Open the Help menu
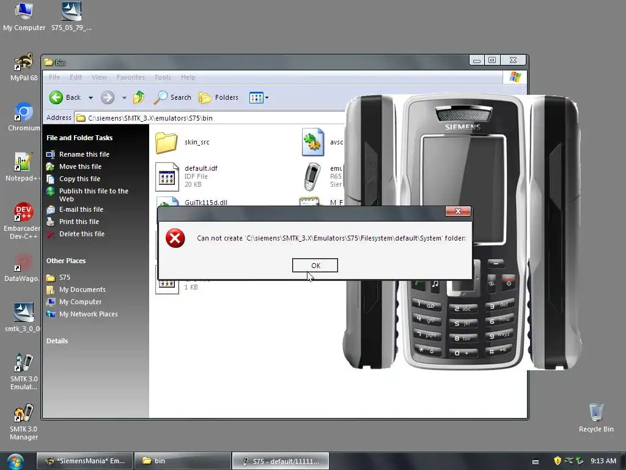The height and width of the screenshot is (470, 626). [188, 77]
